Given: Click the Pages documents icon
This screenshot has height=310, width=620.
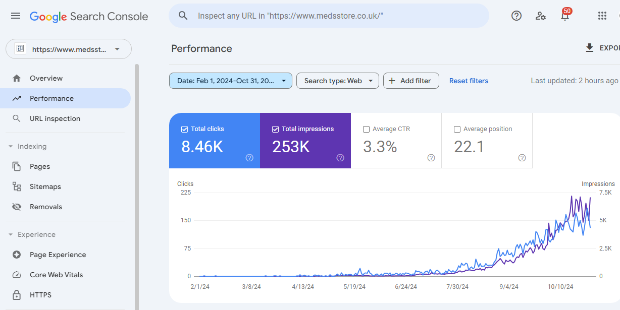Looking at the screenshot, I should [17, 166].
